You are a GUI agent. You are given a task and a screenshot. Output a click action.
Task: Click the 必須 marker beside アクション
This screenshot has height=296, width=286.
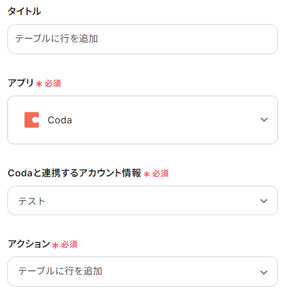69,245
